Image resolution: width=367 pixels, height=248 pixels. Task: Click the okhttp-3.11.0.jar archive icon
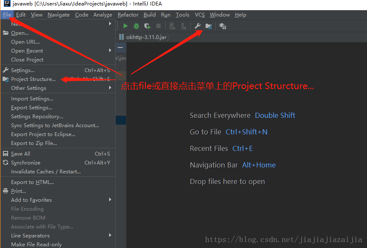pos(121,37)
